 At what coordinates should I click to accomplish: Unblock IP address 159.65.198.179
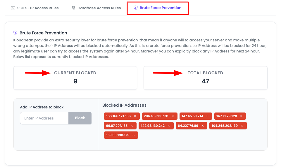(134, 135)
